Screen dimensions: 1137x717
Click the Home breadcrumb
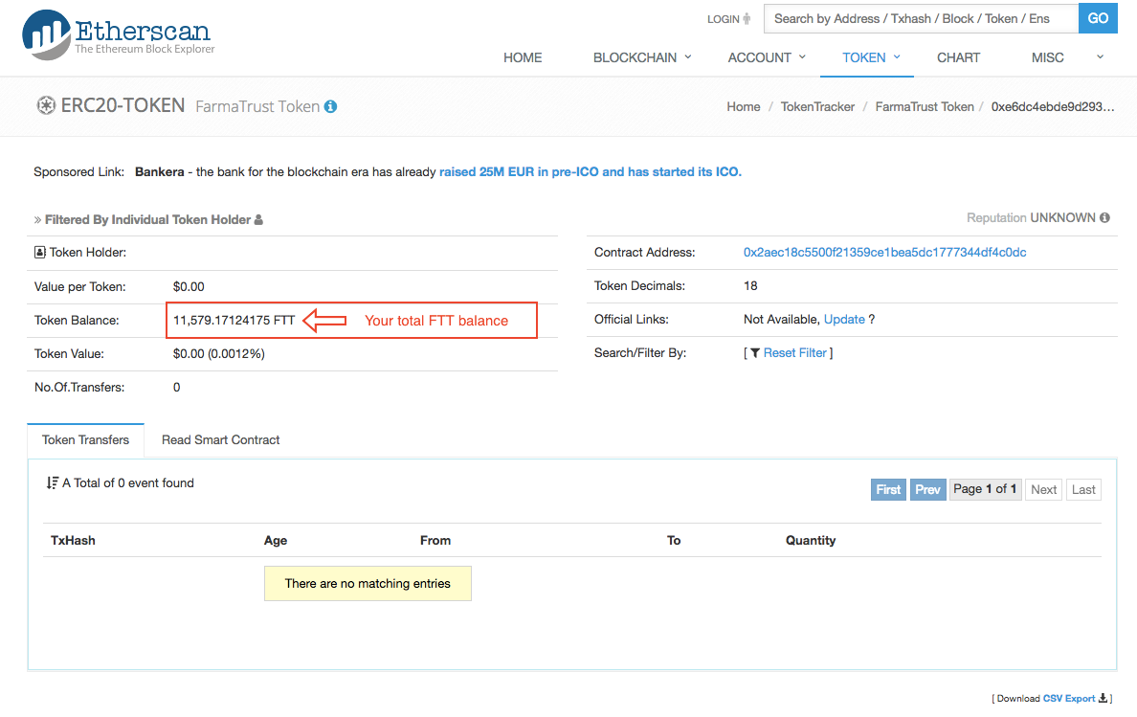click(x=744, y=106)
